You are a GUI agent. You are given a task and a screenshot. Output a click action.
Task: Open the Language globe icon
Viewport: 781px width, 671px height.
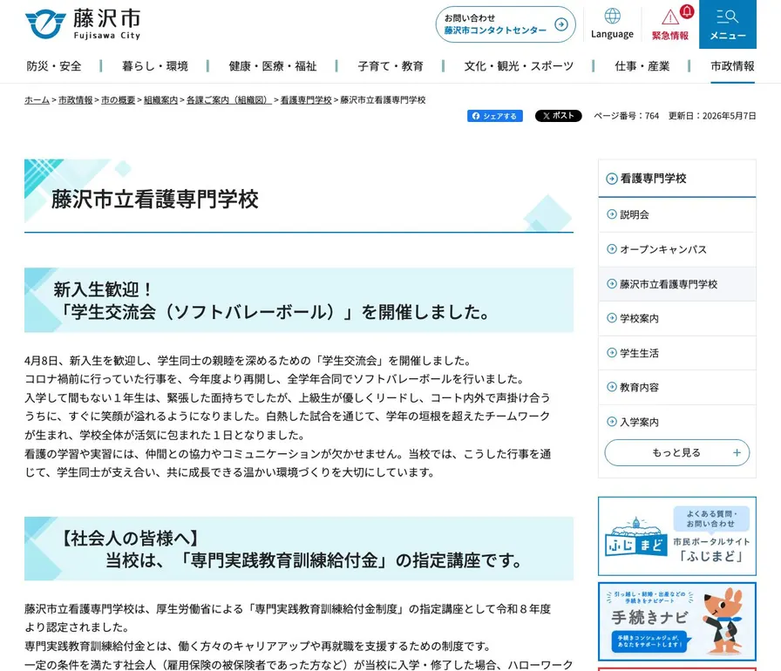pyautogui.click(x=612, y=17)
